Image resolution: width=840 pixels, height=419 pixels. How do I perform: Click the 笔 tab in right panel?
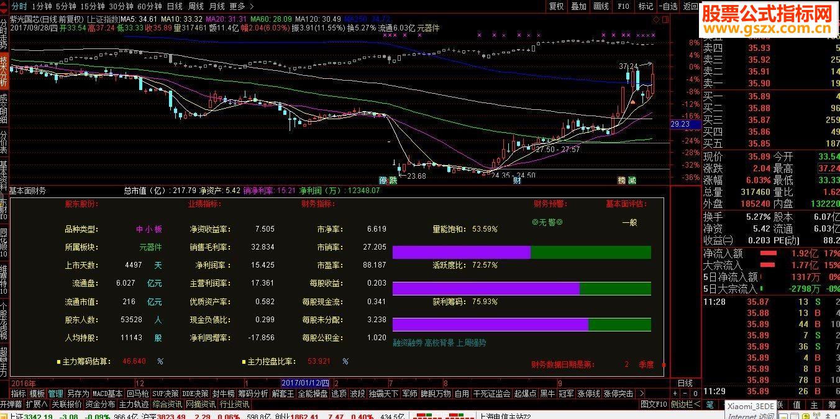coord(710,405)
